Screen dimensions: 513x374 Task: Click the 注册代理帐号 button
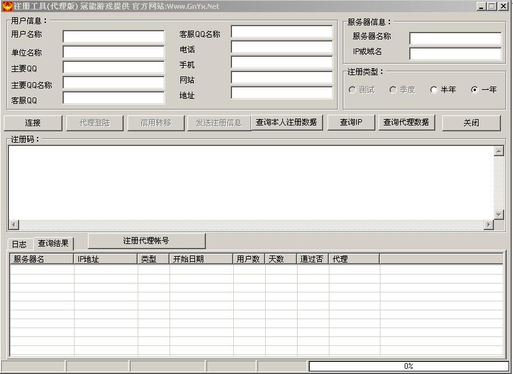click(145, 241)
